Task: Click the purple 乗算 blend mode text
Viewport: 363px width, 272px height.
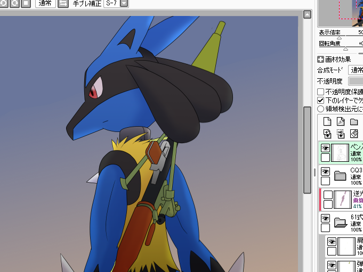Action: [358, 200]
